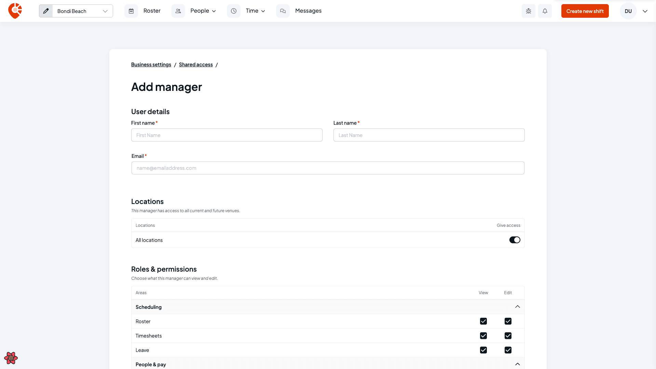Click the All locations row label
The image size is (656, 369).
(x=149, y=240)
